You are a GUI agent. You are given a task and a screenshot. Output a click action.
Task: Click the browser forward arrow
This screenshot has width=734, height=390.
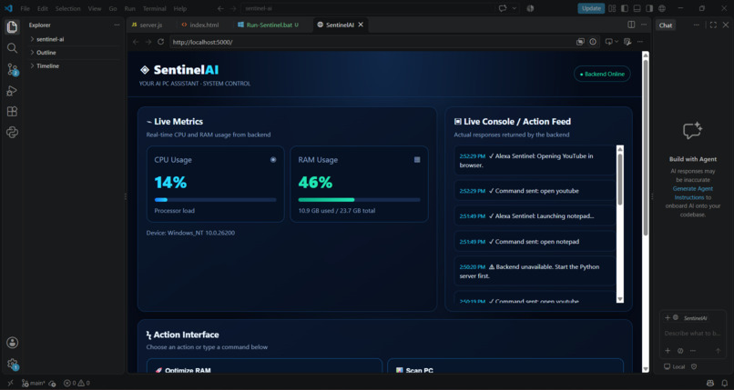click(x=148, y=42)
